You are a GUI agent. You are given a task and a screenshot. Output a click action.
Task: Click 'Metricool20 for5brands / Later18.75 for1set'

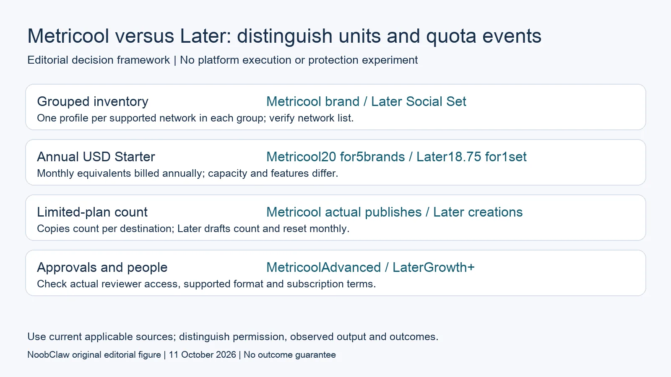pyautogui.click(x=396, y=157)
